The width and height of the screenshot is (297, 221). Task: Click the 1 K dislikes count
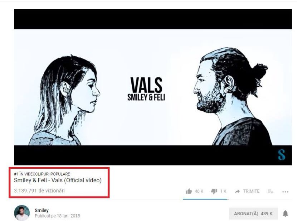tap(223, 191)
